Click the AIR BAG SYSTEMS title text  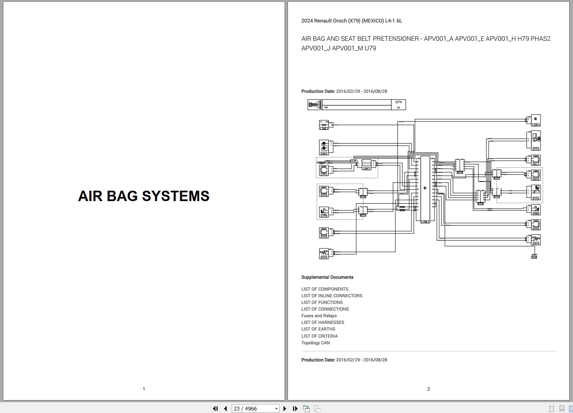pyautogui.click(x=144, y=196)
